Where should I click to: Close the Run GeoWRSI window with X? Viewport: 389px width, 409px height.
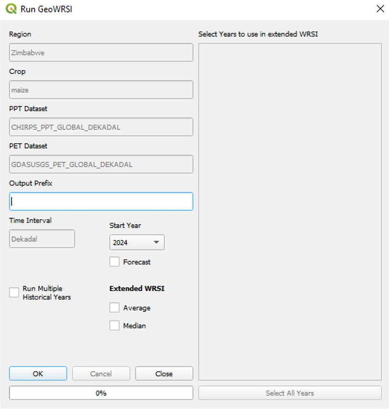pos(380,9)
